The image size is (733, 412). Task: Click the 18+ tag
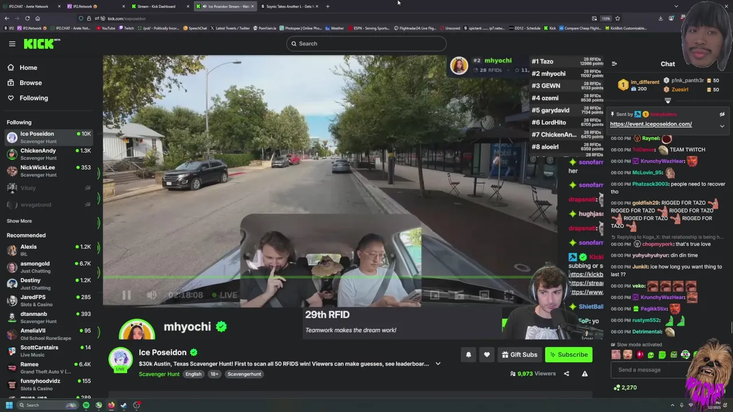[x=214, y=374]
